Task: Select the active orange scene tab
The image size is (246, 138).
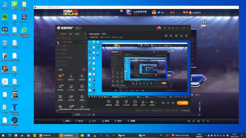Action: 63,34
